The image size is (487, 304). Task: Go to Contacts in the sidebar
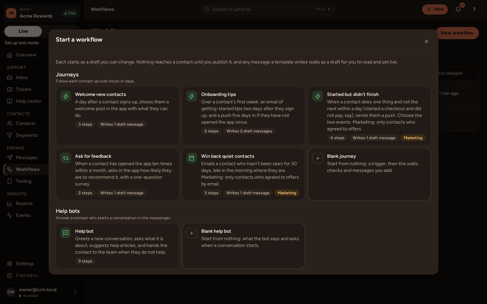point(25,124)
